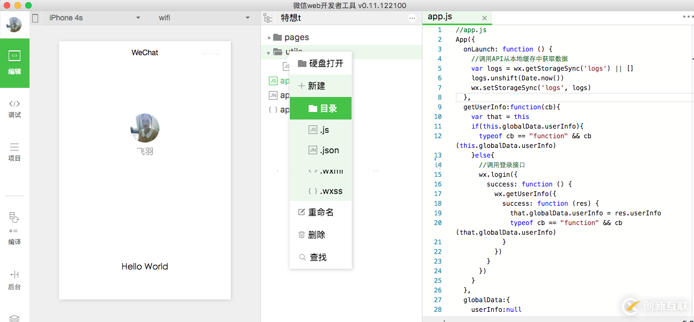Select 硬盘打开 in the context menu

[x=320, y=63]
